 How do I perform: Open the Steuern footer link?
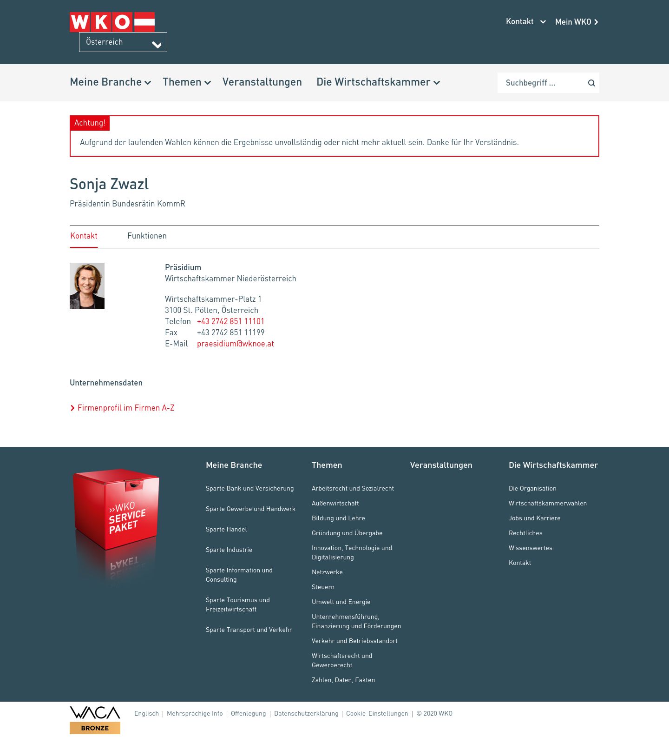click(x=323, y=587)
